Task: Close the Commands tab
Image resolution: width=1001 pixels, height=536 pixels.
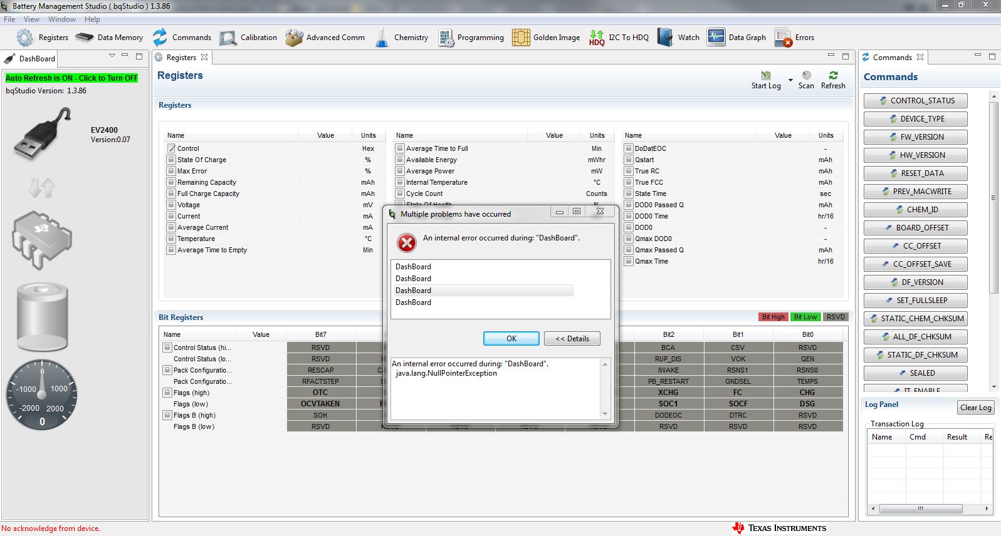Action: click(x=920, y=57)
